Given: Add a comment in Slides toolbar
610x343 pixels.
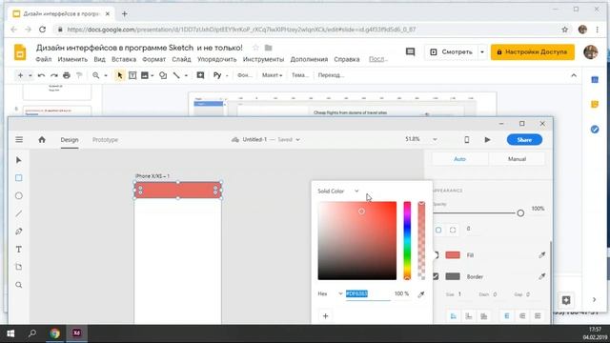Looking at the screenshot, I should coord(200,75).
